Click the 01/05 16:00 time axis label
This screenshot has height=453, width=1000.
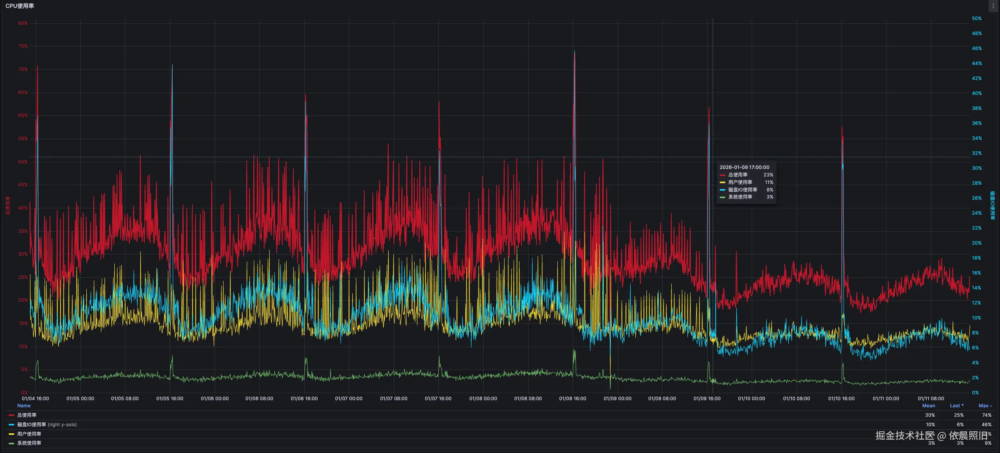(x=169, y=399)
